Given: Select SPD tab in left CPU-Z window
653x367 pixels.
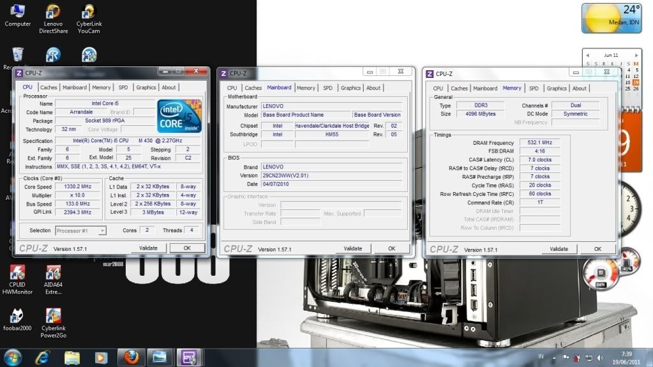Looking at the screenshot, I should click(x=123, y=87).
